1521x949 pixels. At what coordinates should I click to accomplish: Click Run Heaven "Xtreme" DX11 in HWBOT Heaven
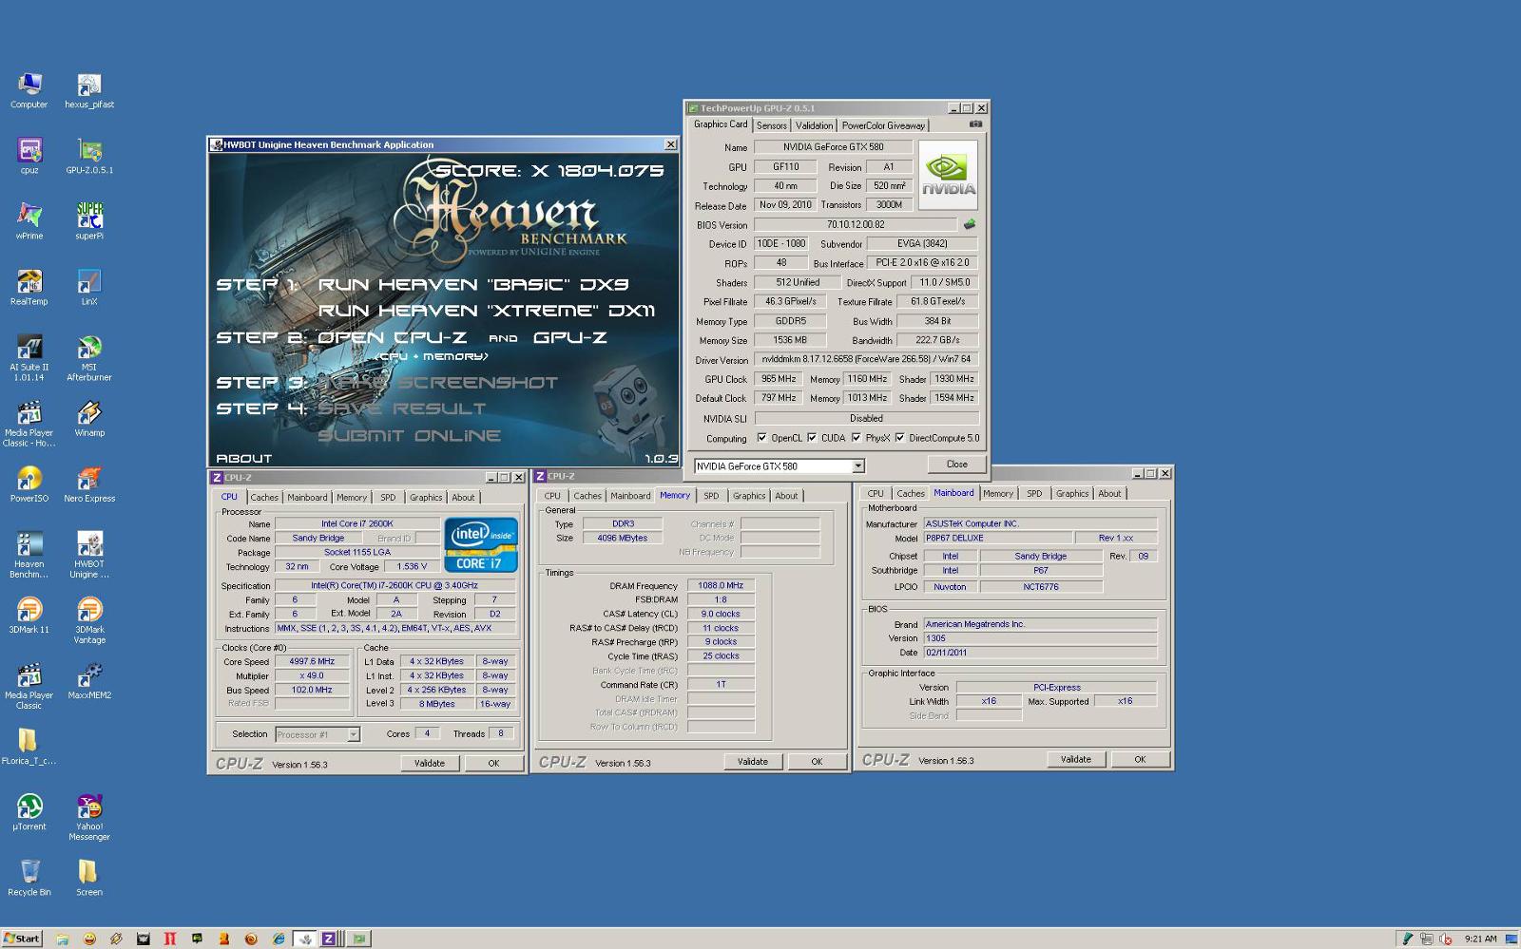pos(486,311)
